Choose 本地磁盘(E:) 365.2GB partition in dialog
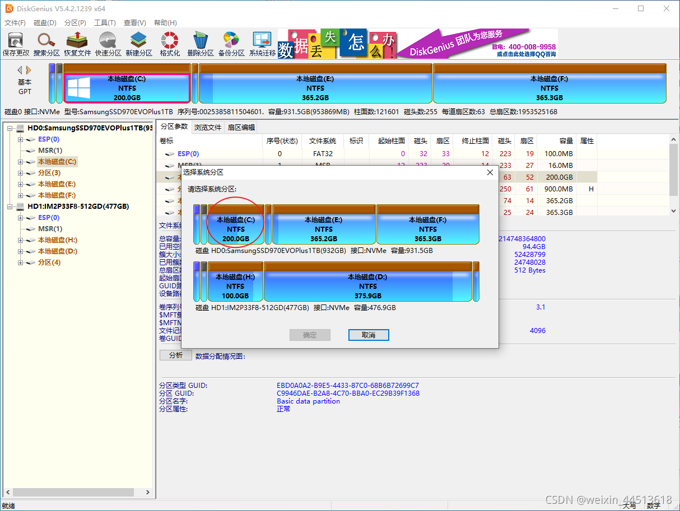Viewport: 680px width, 511px height. [324, 224]
